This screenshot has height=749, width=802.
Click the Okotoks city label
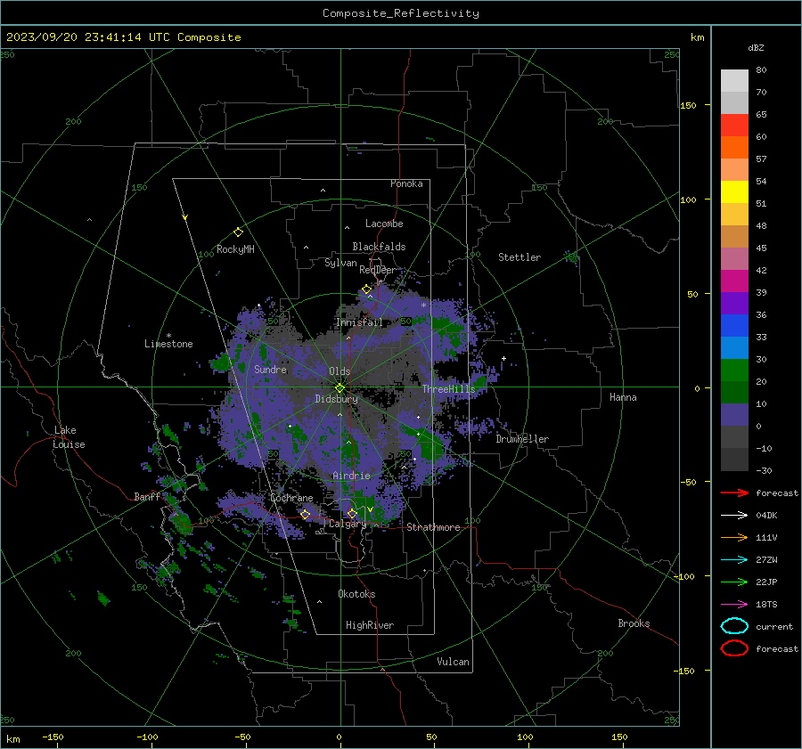point(356,594)
